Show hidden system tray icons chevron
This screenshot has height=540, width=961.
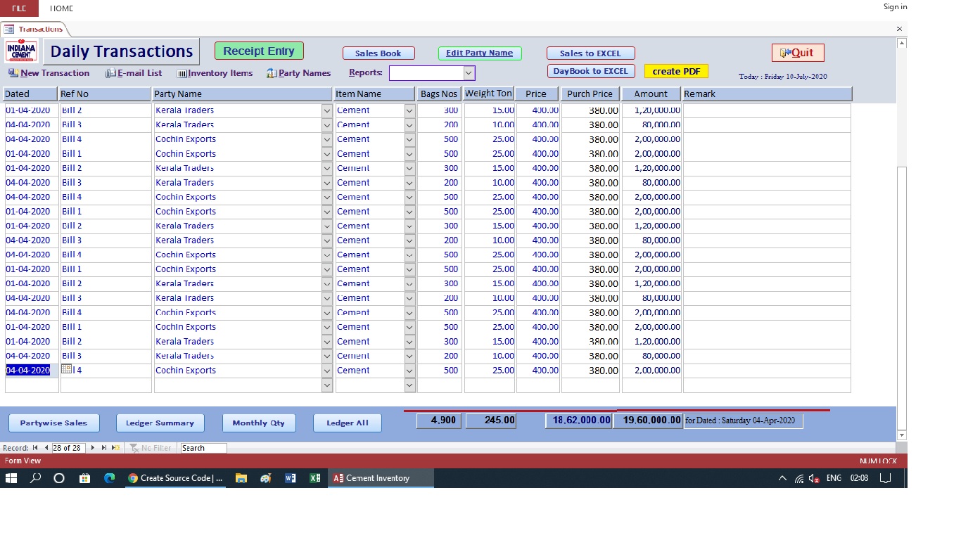click(782, 478)
